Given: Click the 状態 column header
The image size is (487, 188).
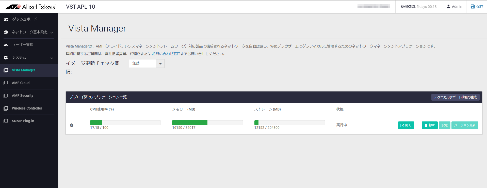Looking at the screenshot, I should coord(340,109).
